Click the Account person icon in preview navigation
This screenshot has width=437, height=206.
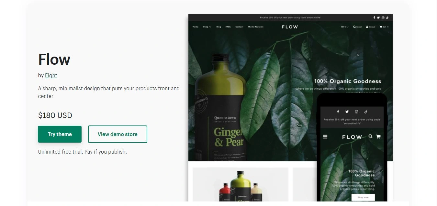pos(367,27)
